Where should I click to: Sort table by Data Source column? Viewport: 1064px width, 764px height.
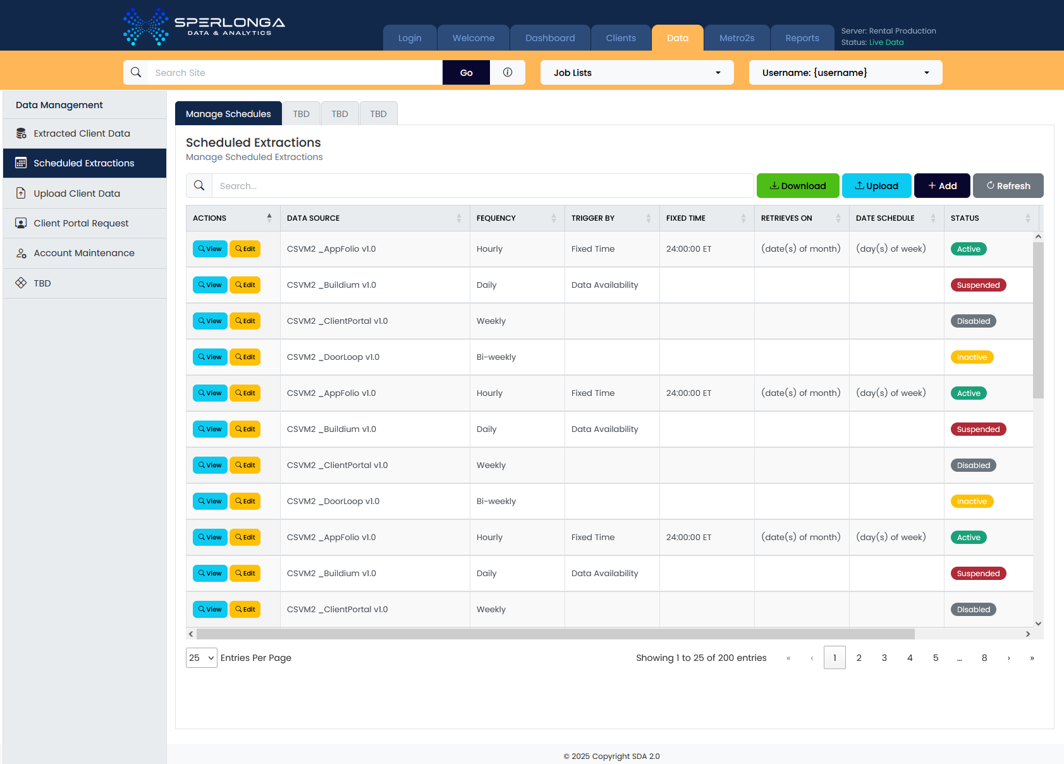[x=458, y=218]
